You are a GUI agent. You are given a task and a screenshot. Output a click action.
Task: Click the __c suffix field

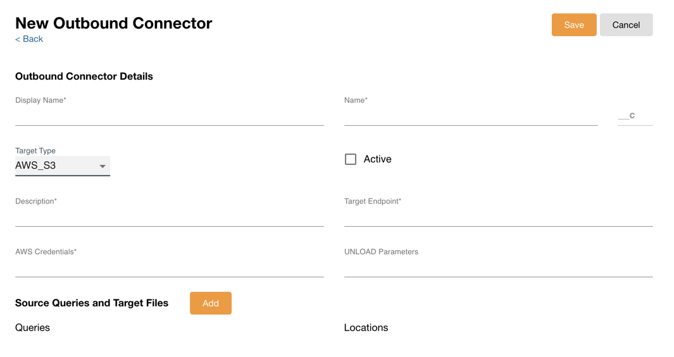pyautogui.click(x=634, y=116)
